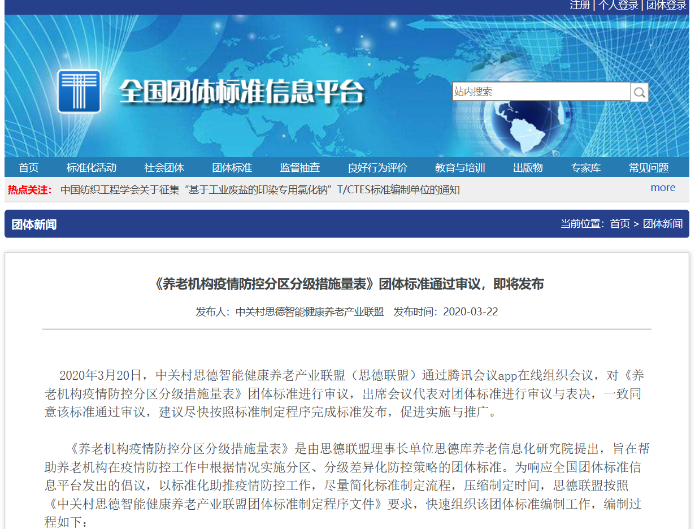The width and height of the screenshot is (695, 529).
Task: Click the more link for hot topics
Action: coord(663,188)
